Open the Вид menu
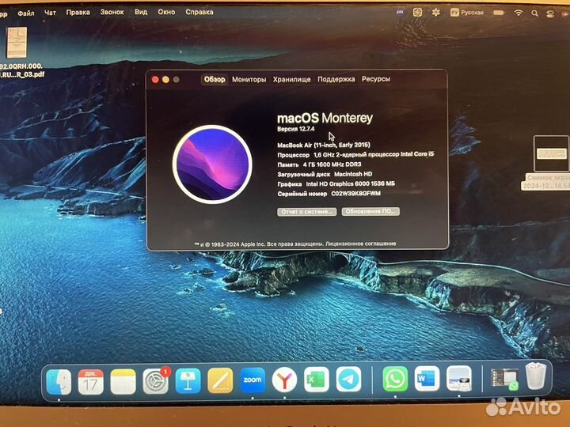Viewport: 570px width, 427px height. pos(141,12)
